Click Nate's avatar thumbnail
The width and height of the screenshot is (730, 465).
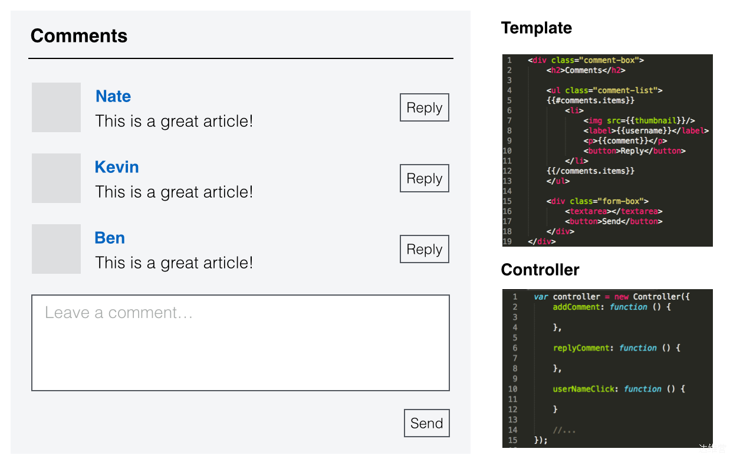pos(56,107)
